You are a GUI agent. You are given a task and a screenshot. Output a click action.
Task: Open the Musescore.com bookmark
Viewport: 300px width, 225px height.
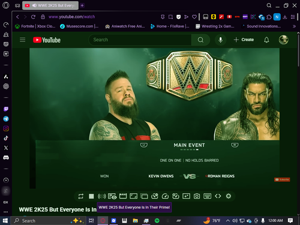click(79, 26)
